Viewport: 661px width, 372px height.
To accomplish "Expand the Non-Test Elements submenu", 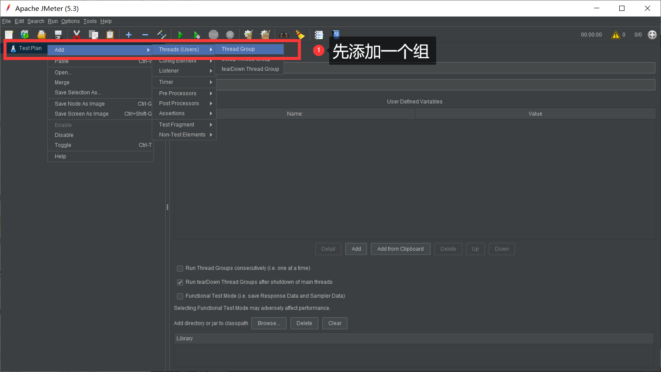I will (184, 135).
